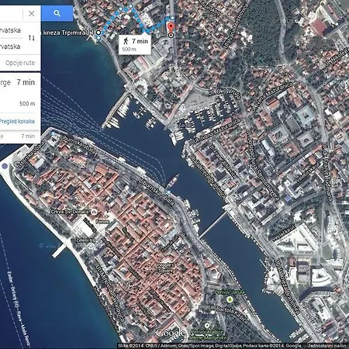Click the purple circle marker at peninsula tip
Screen dimensions: 349x349
coord(5,166)
